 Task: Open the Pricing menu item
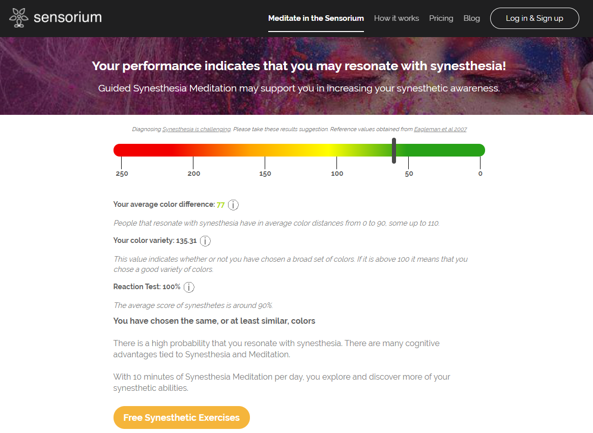[441, 18]
